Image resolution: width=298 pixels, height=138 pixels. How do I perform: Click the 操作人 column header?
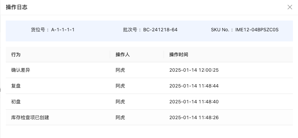(123, 55)
